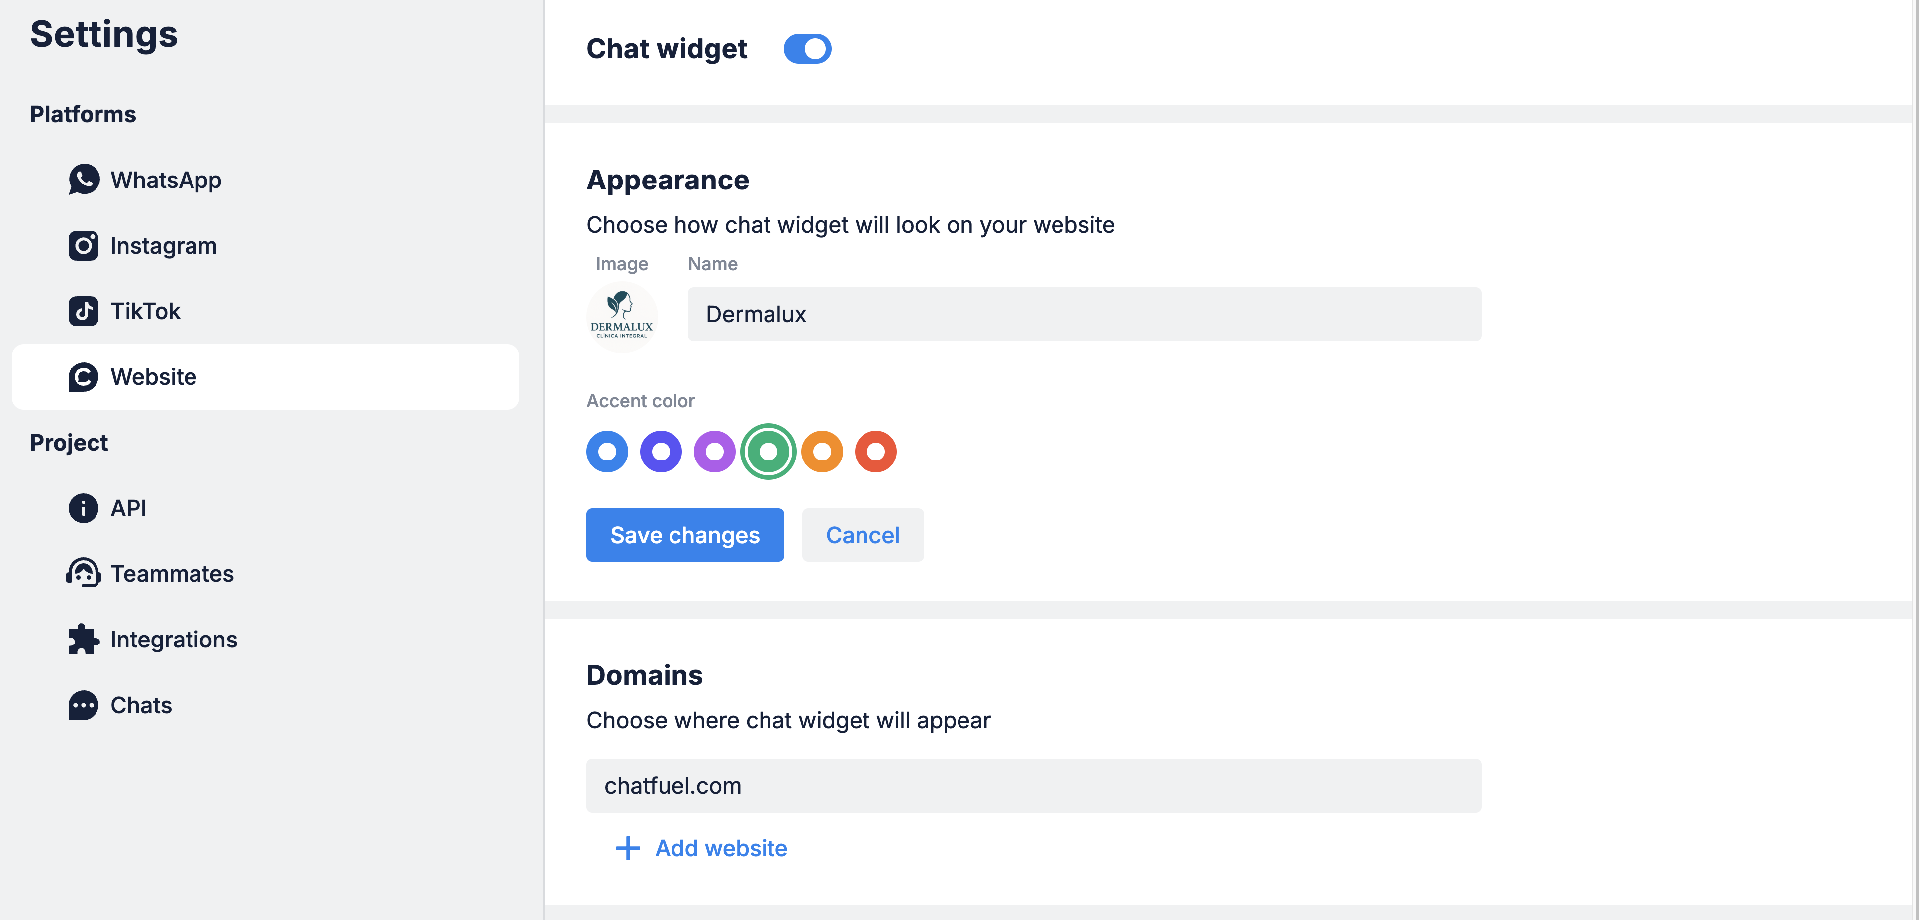This screenshot has height=920, width=1919.
Task: Pick the purple accent color
Action: [x=714, y=452]
